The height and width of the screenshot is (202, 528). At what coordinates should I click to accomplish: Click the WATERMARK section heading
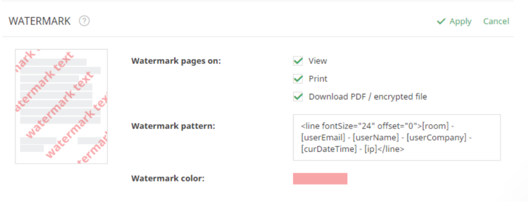click(40, 21)
